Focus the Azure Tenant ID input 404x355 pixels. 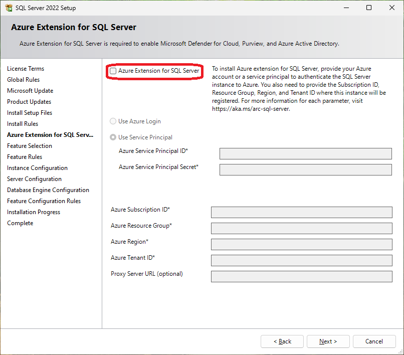point(301,260)
